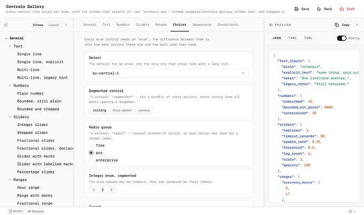364x215 pixels.
Task: Open Percentage slider in the tree
Action: [36, 172]
